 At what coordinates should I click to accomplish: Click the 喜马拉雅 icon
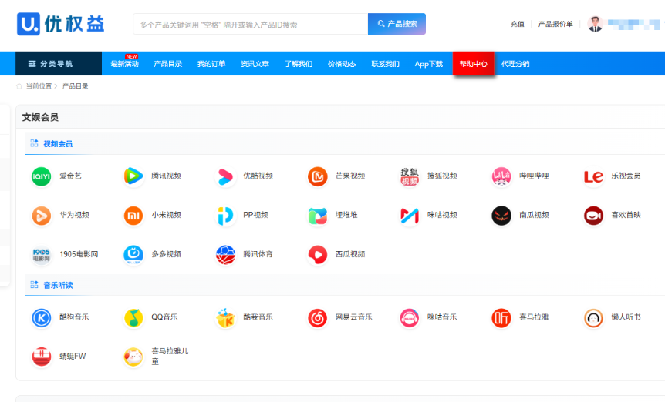(x=501, y=318)
